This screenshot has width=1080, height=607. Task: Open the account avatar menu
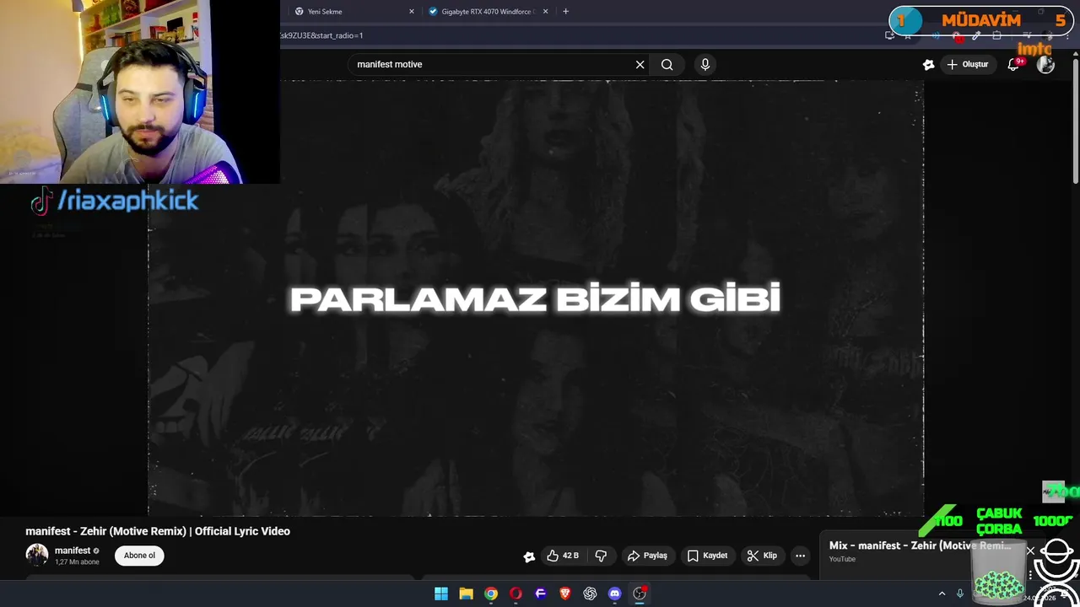coord(1045,64)
